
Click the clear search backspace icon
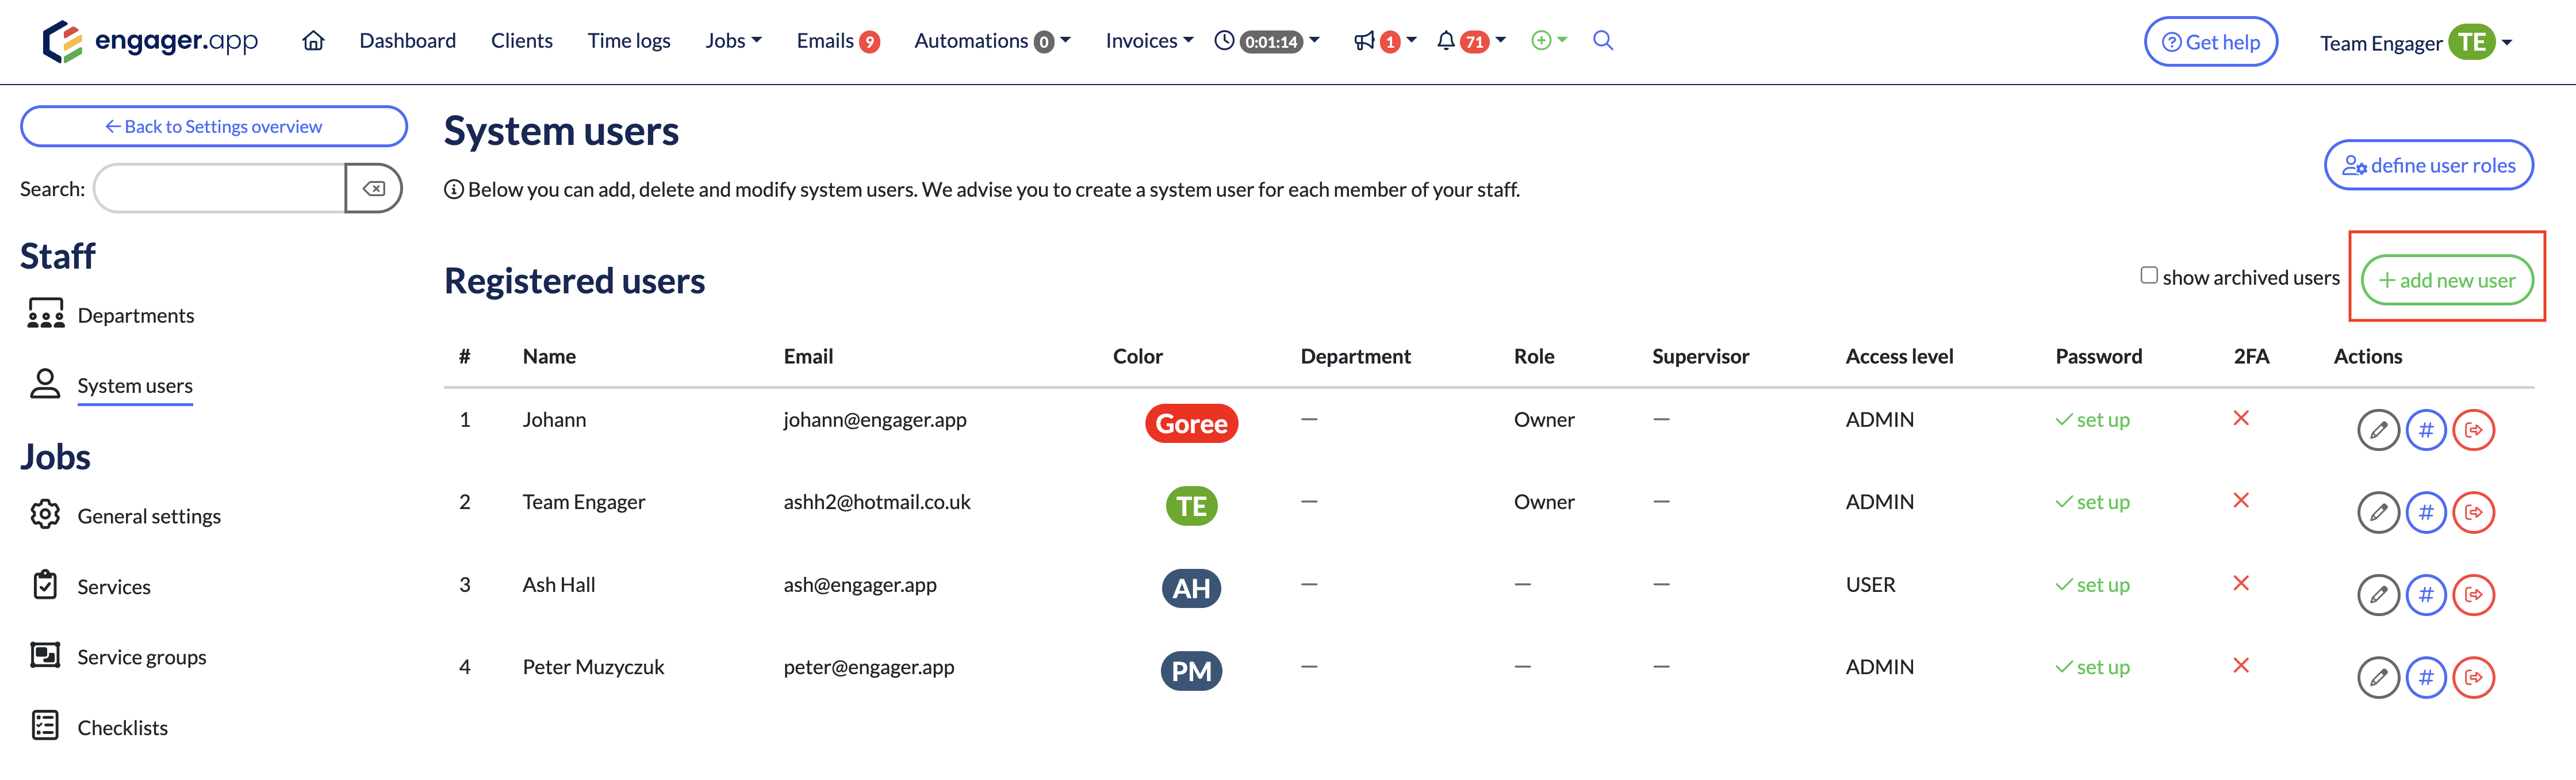point(374,189)
